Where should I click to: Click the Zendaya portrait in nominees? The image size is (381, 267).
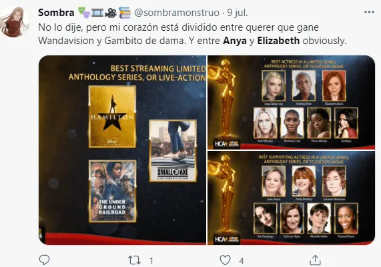click(346, 123)
